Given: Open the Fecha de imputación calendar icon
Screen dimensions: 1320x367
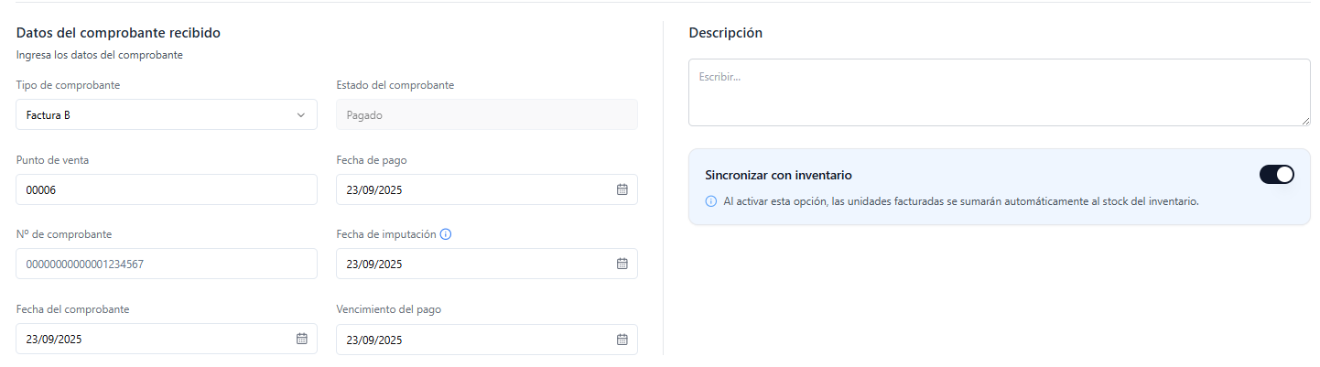Looking at the screenshot, I should point(622,264).
